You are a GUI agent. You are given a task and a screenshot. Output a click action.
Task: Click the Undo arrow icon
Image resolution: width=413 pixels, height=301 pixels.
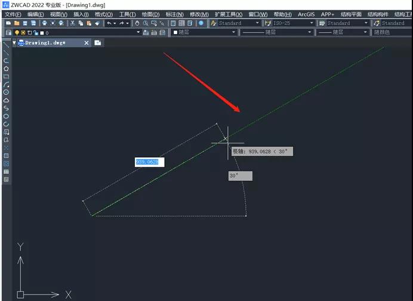click(109, 23)
